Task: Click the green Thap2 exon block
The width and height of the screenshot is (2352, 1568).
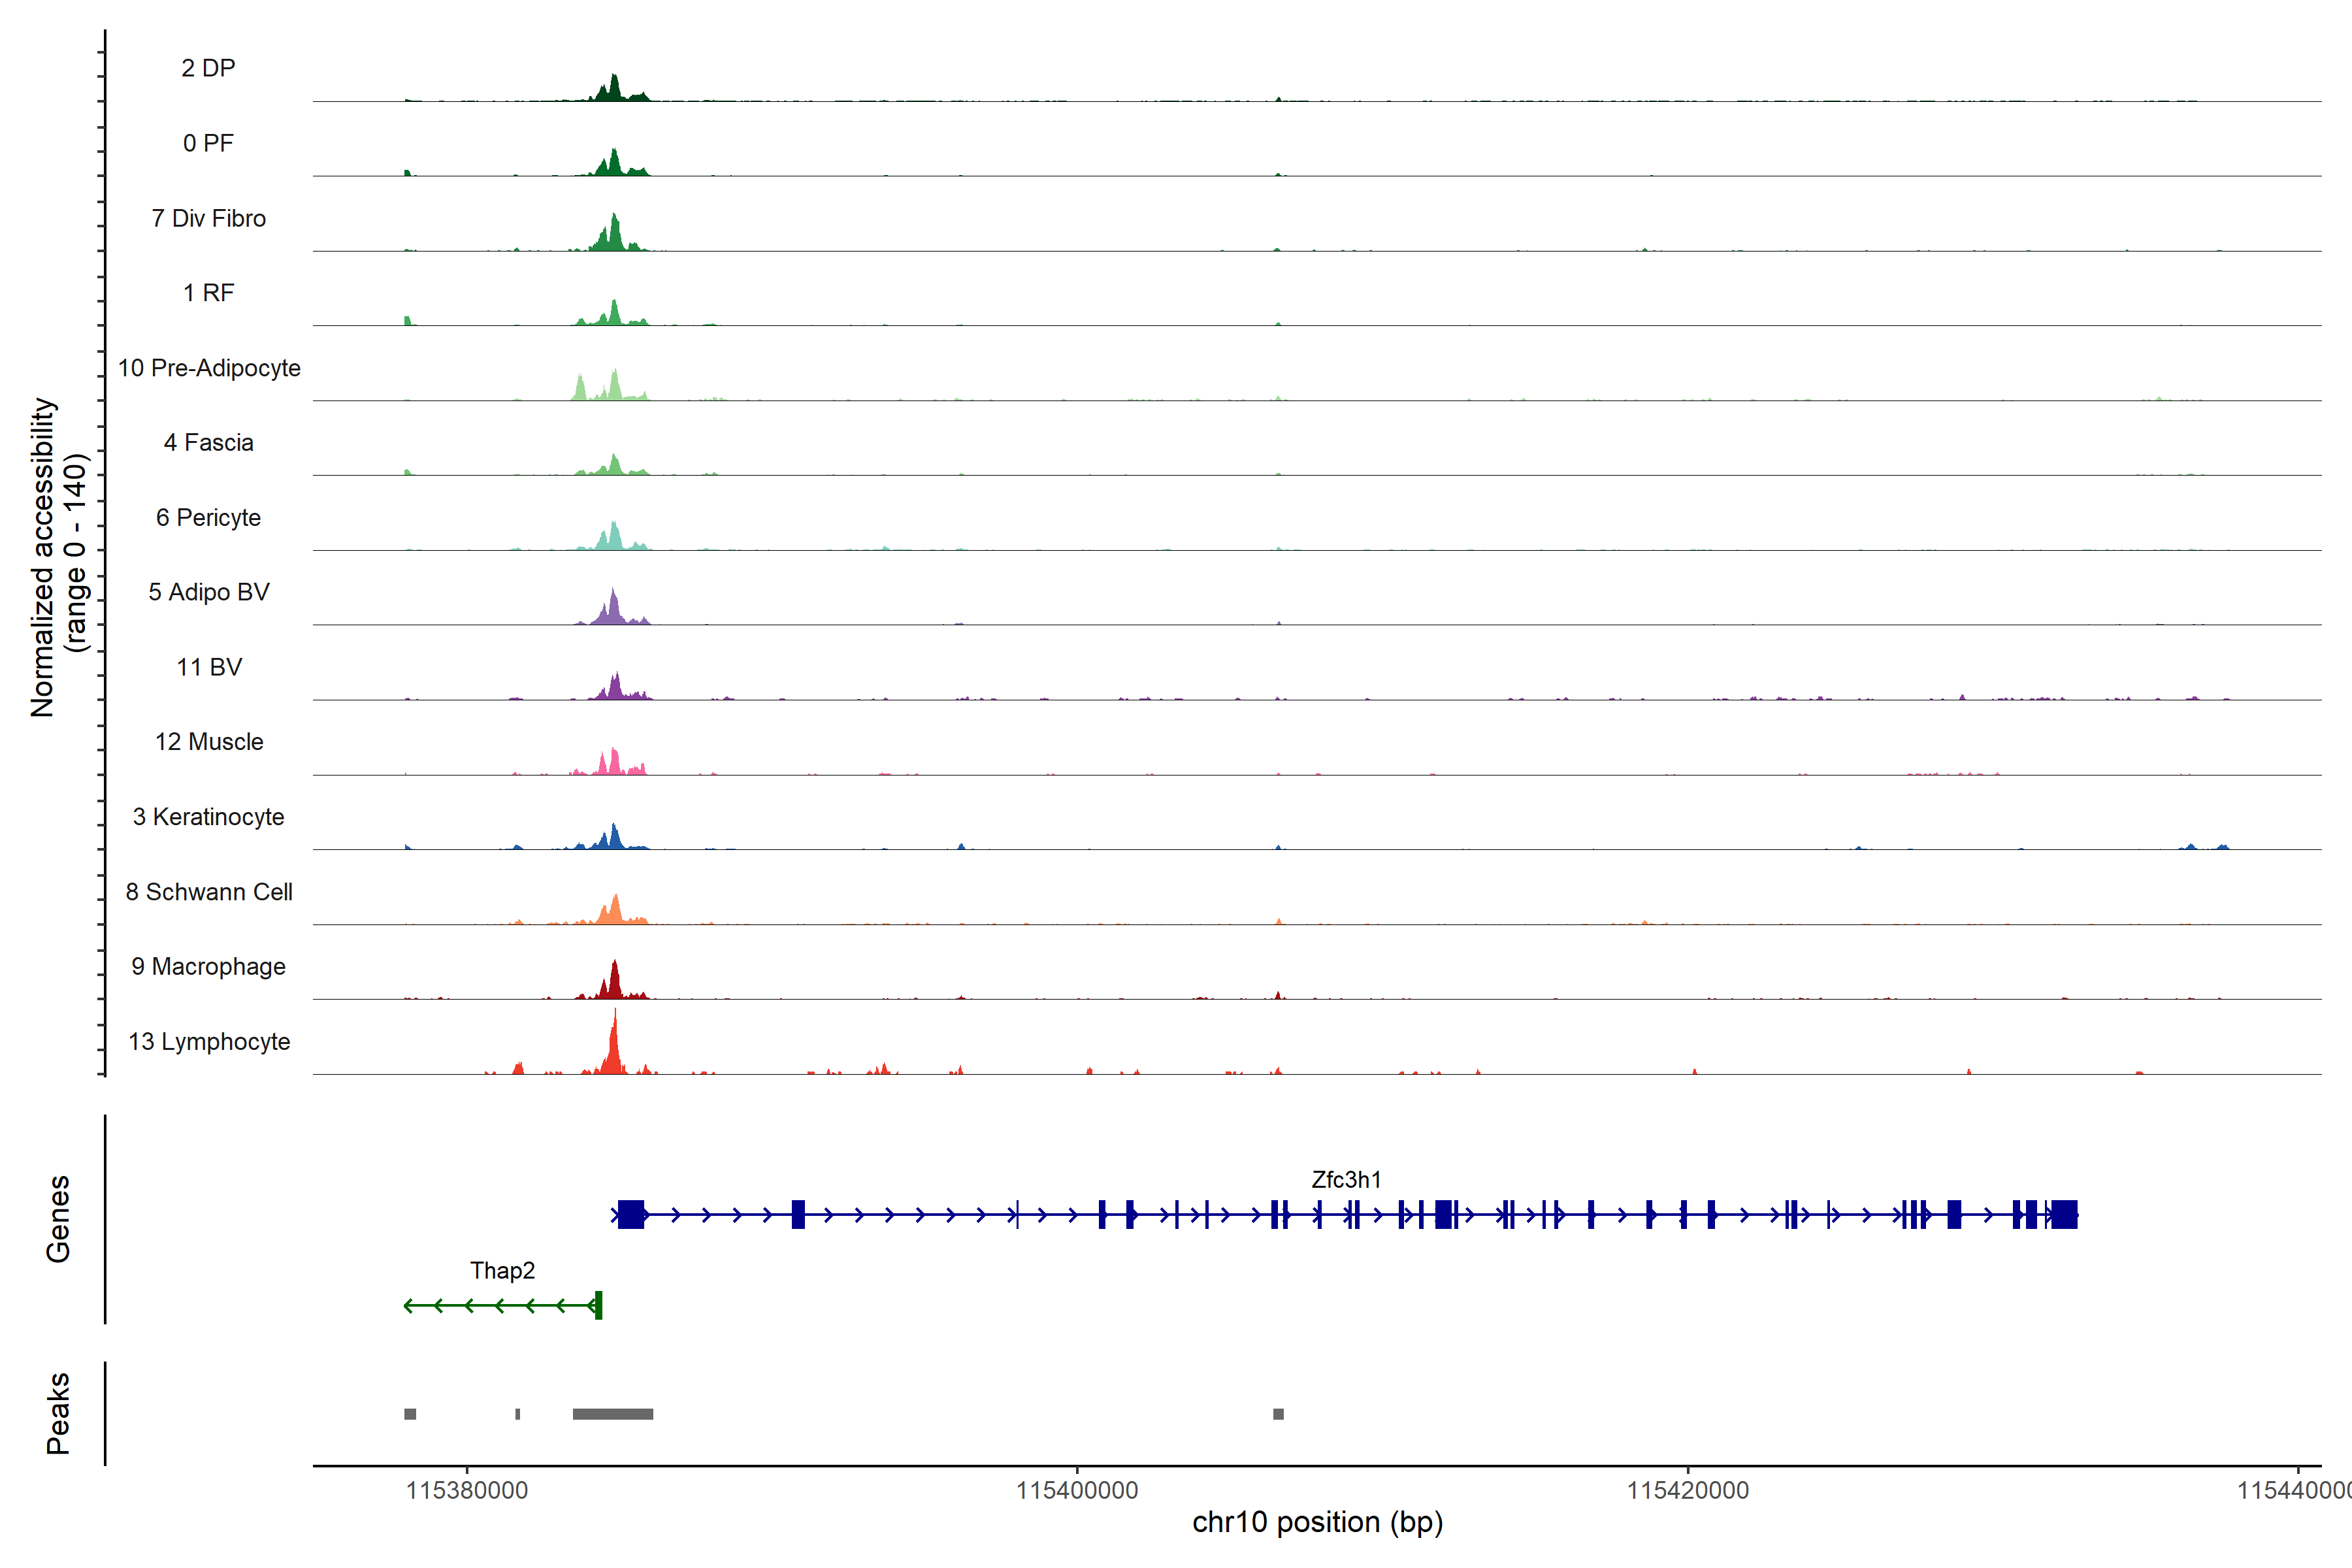Action: coord(598,1305)
